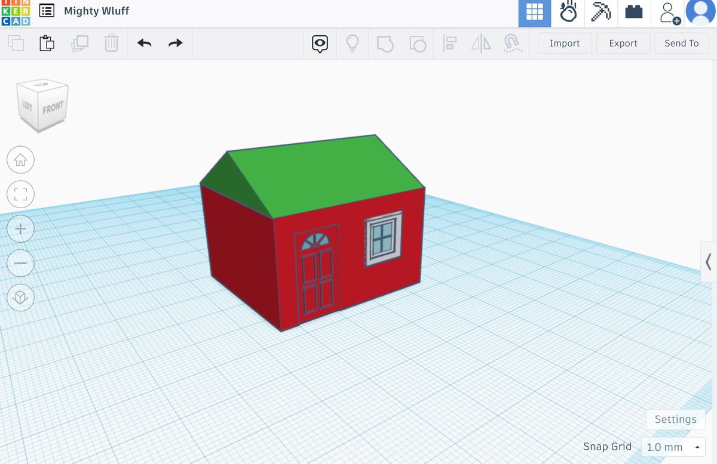Undo the last action
This screenshot has height=464, width=717.
[144, 43]
